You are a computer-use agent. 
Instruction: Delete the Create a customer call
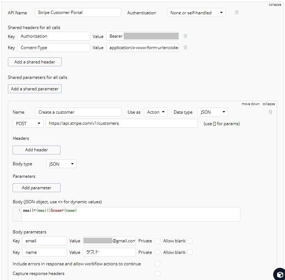click(270, 112)
